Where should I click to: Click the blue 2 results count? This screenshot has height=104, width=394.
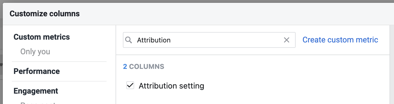coord(125,67)
